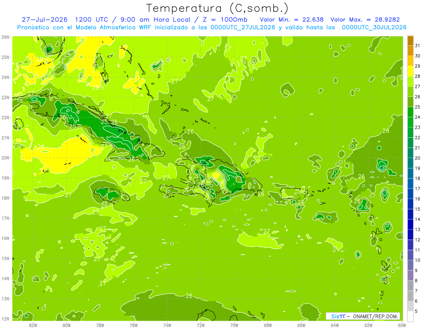
Task: Click the "64W" longitude axis label
Action: 335,325
